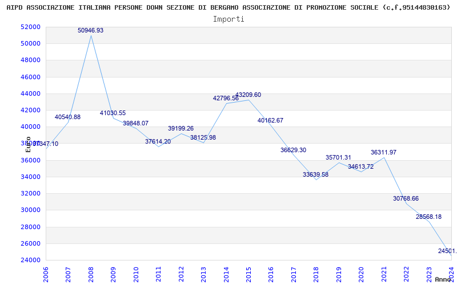Click the 2007 year axis label
This screenshot has width=457, height=285.
tap(68, 274)
